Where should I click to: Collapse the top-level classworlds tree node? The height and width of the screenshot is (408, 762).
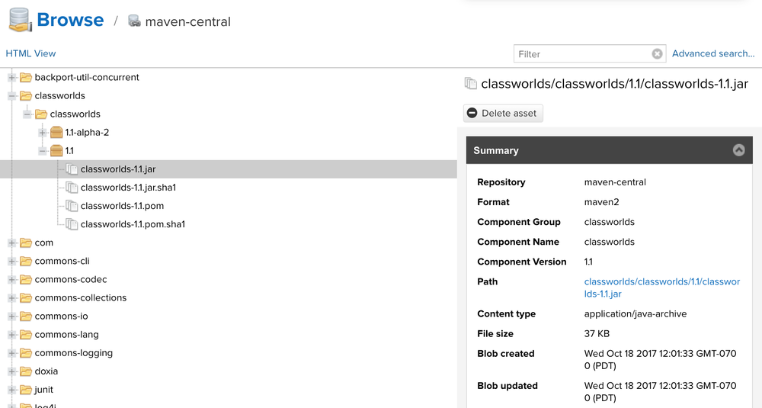[12, 96]
